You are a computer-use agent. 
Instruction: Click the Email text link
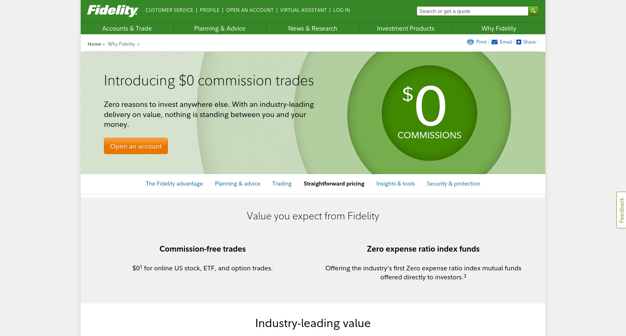coord(506,42)
